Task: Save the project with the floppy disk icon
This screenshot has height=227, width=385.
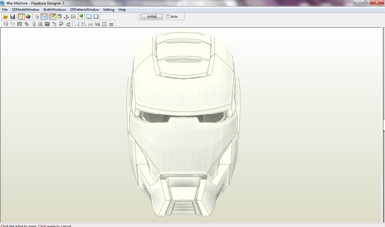Action: point(12,17)
